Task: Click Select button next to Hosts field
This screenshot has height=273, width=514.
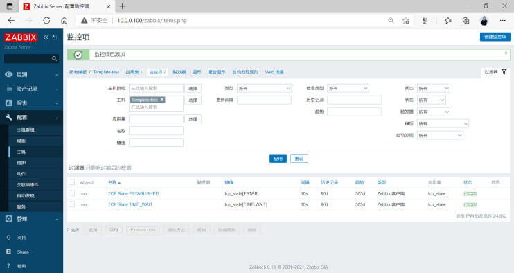Action: (x=193, y=100)
